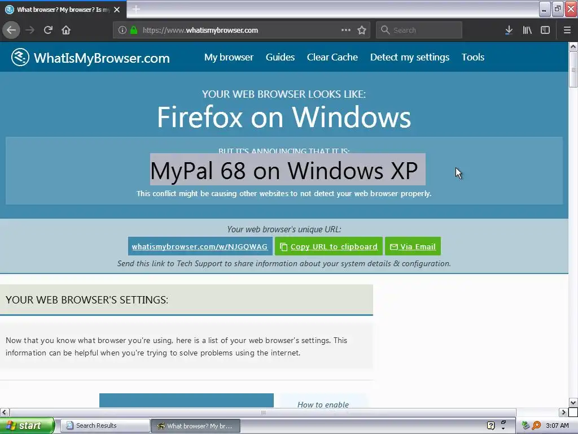Image resolution: width=578 pixels, height=434 pixels.
Task: Click the green network tray icon
Action: coord(526,426)
